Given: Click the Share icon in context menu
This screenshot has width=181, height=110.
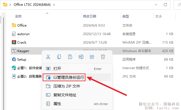Looking at the screenshot, I should click(x=92, y=57).
